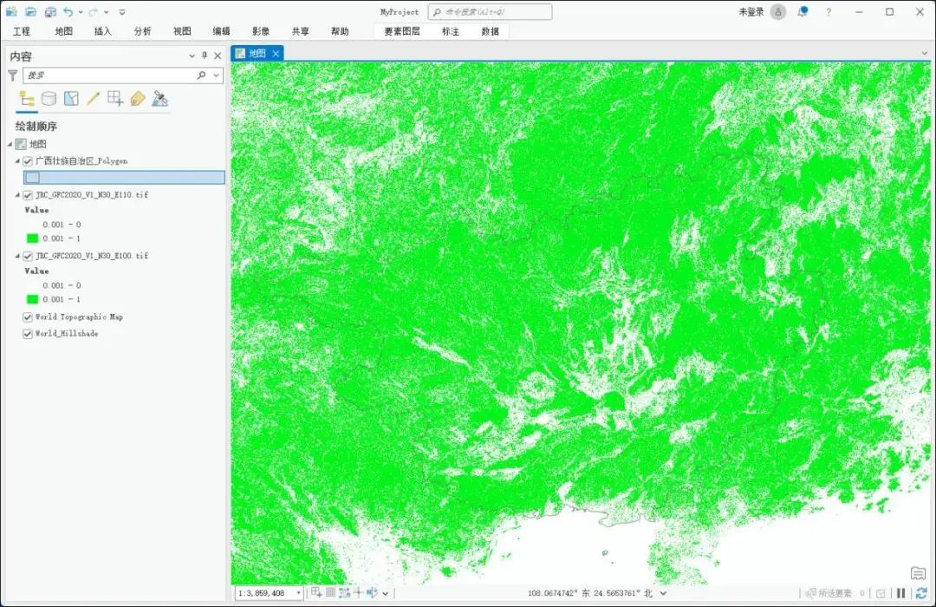This screenshot has width=936, height=607.
Task: Switch to the 分析 ribbon tab
Action: pos(142,30)
